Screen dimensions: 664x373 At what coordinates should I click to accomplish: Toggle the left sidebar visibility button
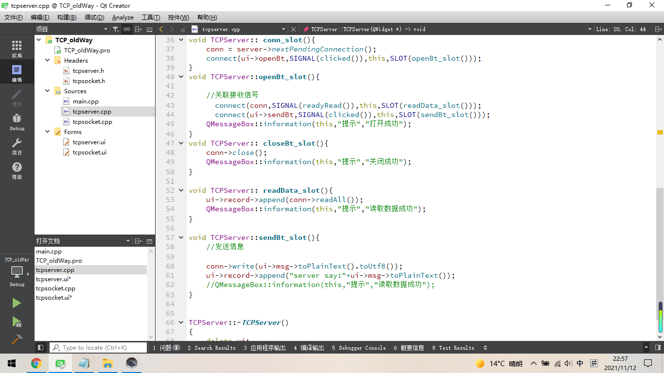41,348
